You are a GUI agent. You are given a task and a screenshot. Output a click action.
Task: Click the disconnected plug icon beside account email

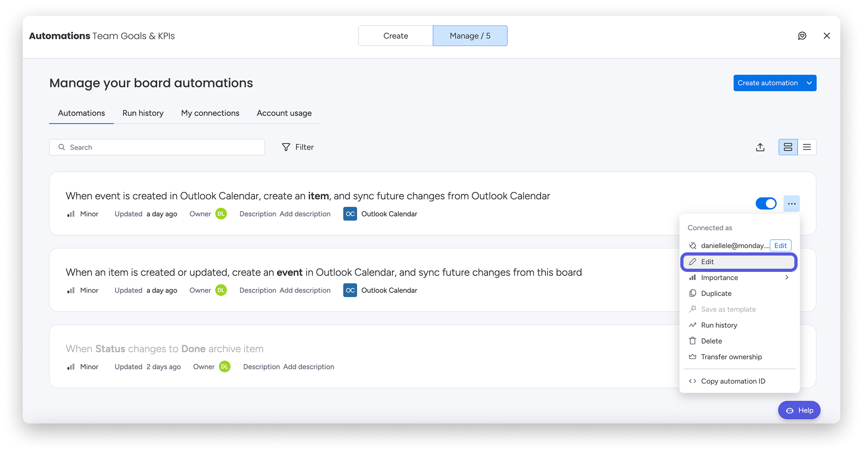click(693, 246)
